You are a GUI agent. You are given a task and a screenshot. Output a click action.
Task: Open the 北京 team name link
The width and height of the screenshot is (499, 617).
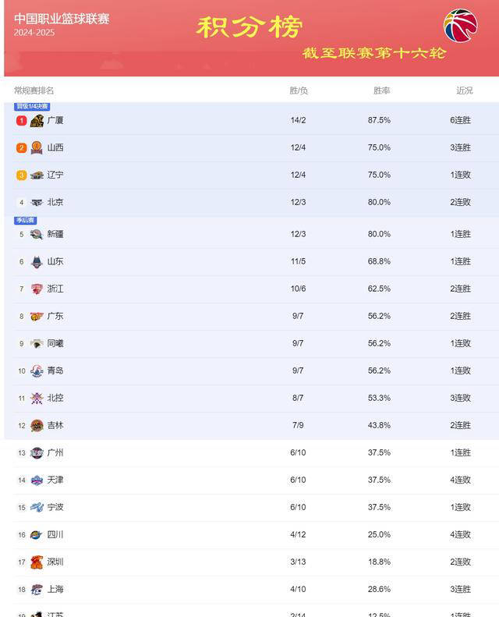coord(55,202)
